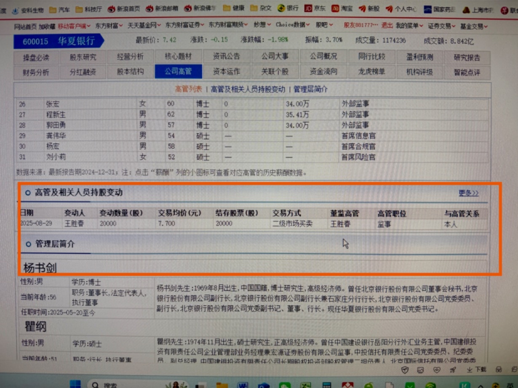Open the 网站首页 link

click(x=25, y=26)
